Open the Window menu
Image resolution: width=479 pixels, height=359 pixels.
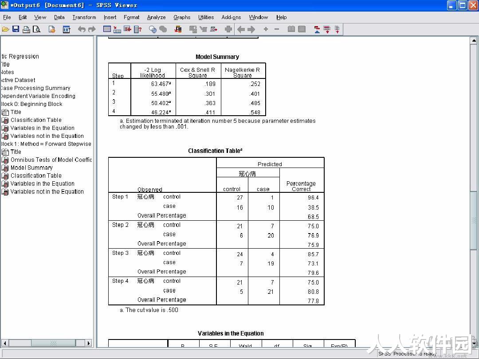pos(259,17)
